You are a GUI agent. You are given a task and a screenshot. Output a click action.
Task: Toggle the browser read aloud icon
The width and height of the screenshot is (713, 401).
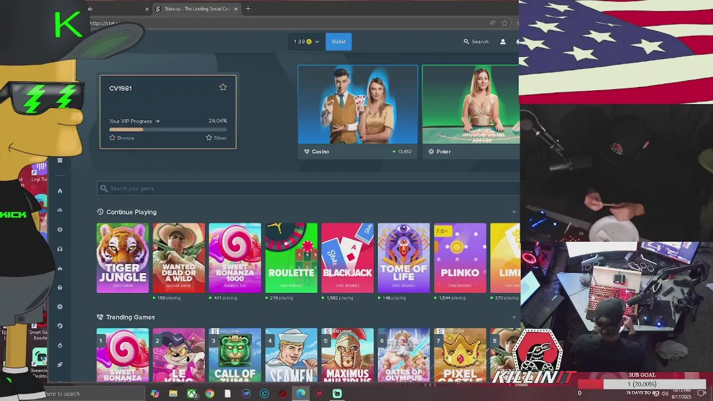click(492, 23)
